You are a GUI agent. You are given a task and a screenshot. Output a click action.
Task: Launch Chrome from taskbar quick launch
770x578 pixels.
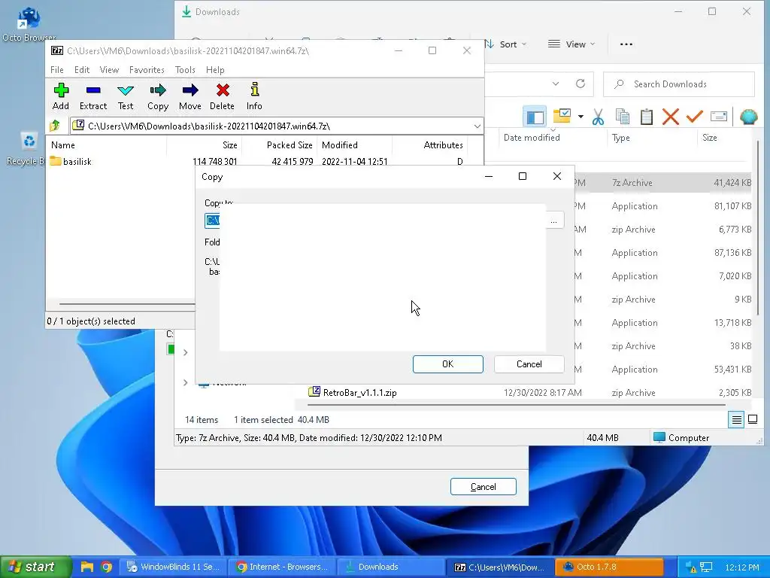(106, 567)
